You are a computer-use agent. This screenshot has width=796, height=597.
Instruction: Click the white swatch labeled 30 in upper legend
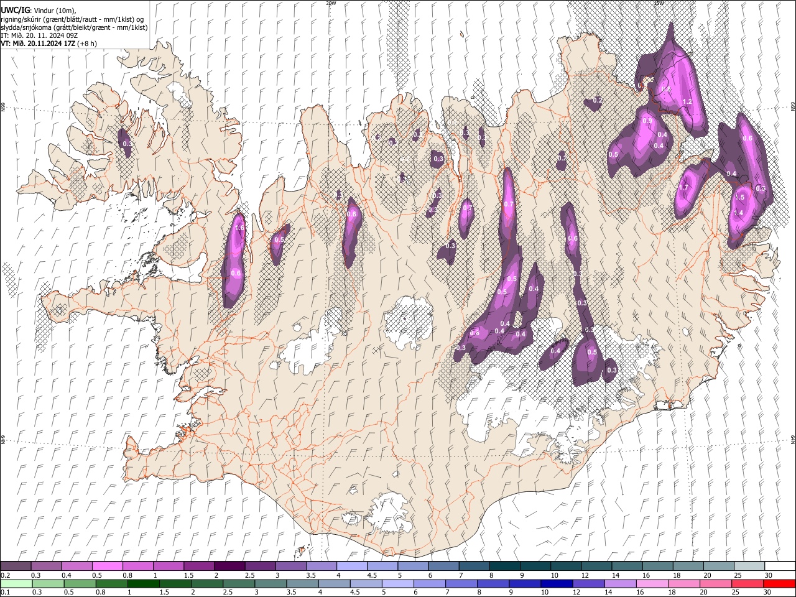(x=780, y=566)
